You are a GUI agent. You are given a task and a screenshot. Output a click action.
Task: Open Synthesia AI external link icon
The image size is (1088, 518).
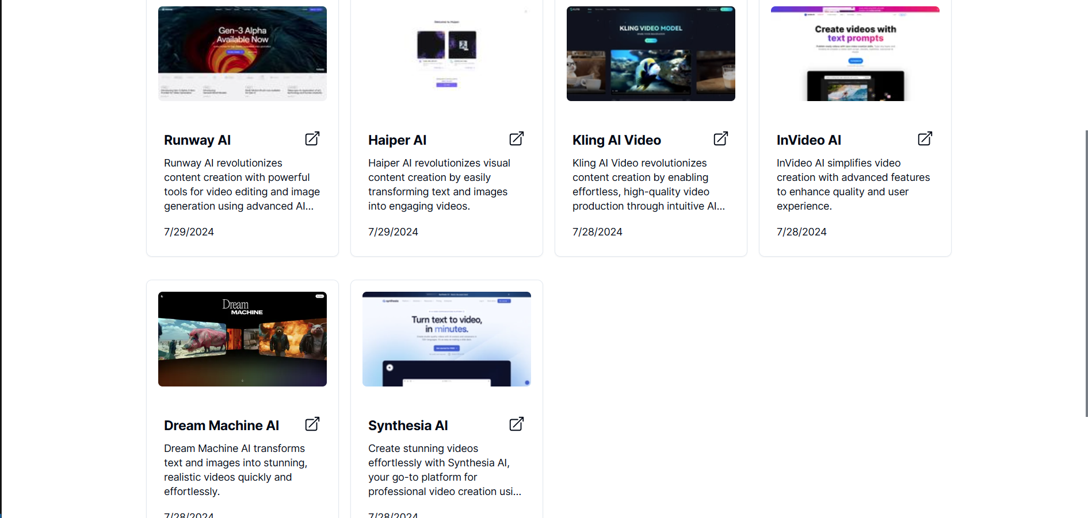pos(517,424)
